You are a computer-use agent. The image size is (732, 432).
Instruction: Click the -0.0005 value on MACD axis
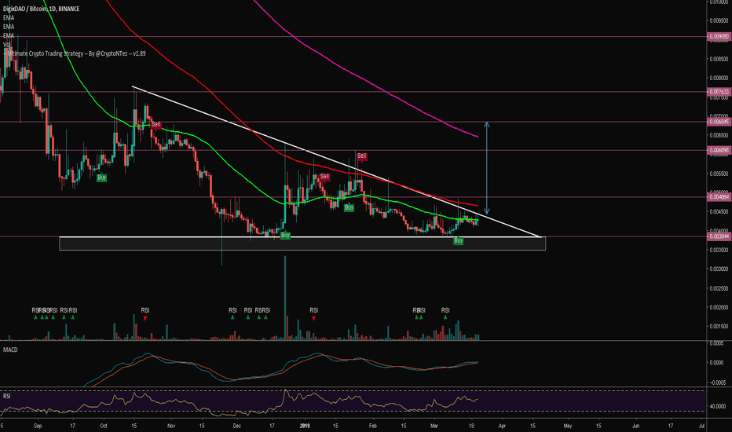click(x=717, y=383)
